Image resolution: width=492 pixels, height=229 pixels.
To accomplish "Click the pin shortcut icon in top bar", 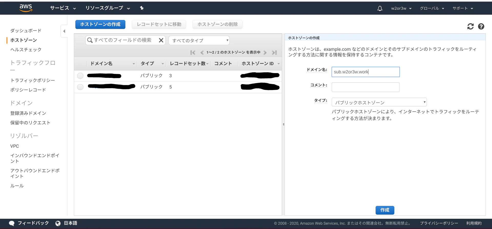I will point(142,8).
